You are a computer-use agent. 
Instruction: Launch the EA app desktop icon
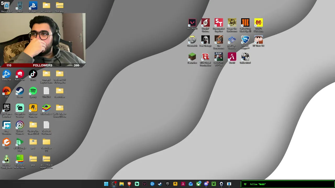click(7, 92)
